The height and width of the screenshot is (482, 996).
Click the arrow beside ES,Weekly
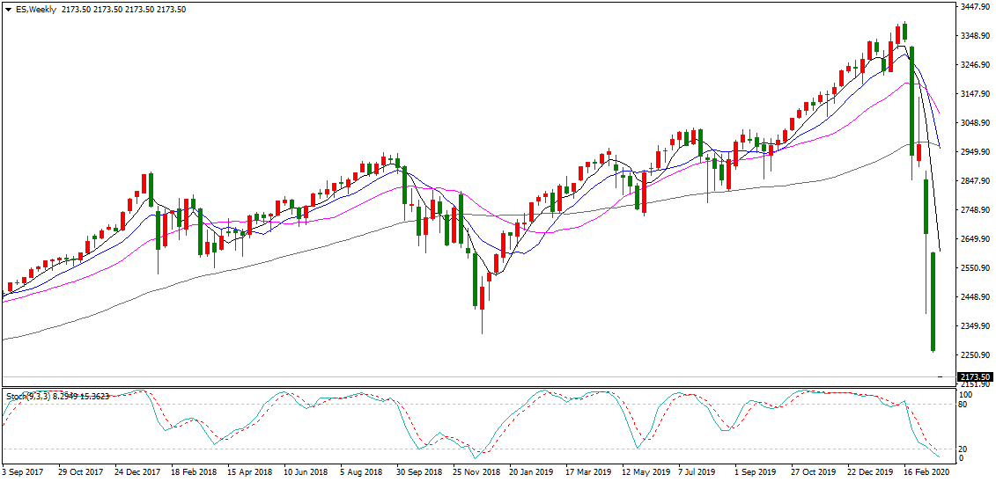point(7,9)
